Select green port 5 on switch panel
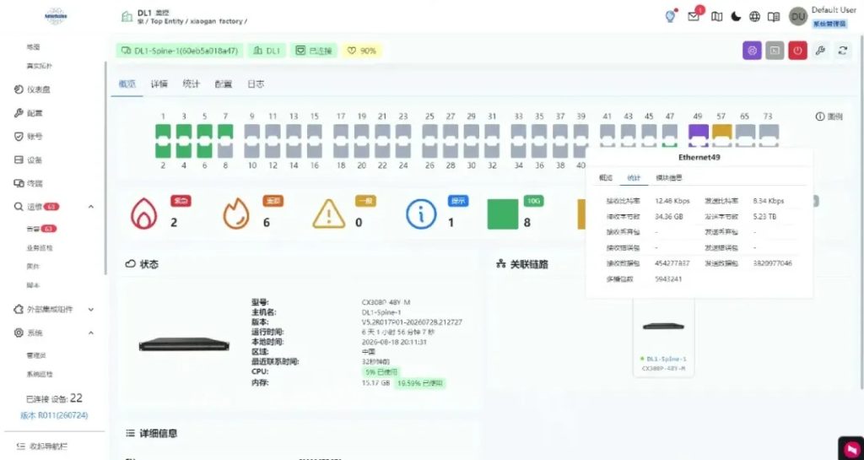The width and height of the screenshot is (864, 460). point(205,133)
